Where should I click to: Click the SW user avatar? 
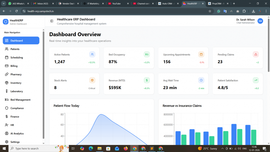(260, 21)
